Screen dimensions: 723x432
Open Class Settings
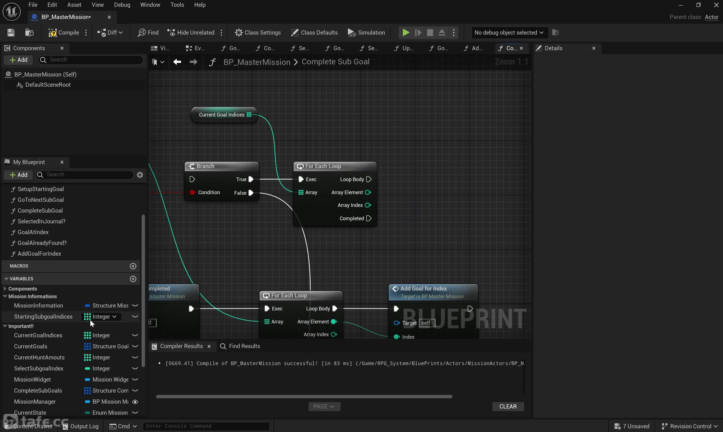(x=258, y=32)
